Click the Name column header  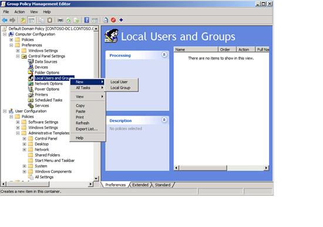pyautogui.click(x=196, y=49)
